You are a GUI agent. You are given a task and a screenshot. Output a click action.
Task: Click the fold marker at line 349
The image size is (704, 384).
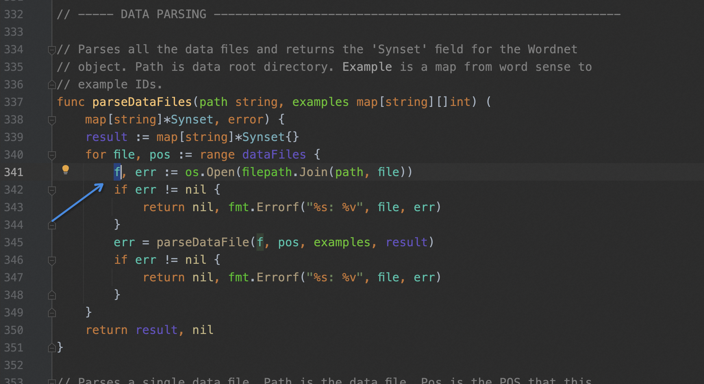(51, 313)
